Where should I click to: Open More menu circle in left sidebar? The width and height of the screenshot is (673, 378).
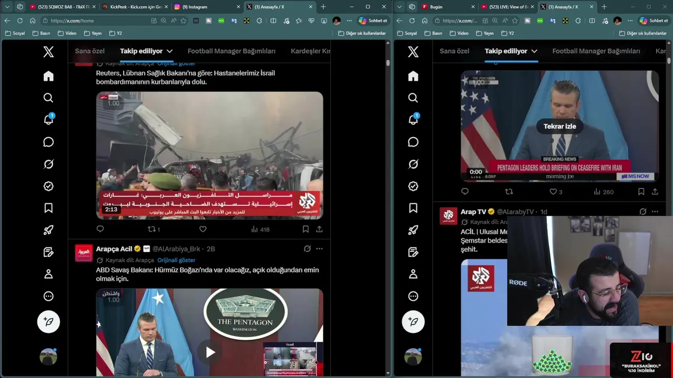[48, 296]
